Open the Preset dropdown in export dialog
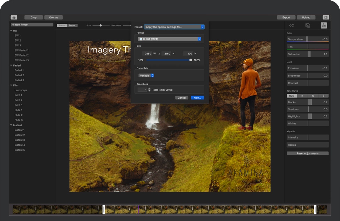 (174, 27)
